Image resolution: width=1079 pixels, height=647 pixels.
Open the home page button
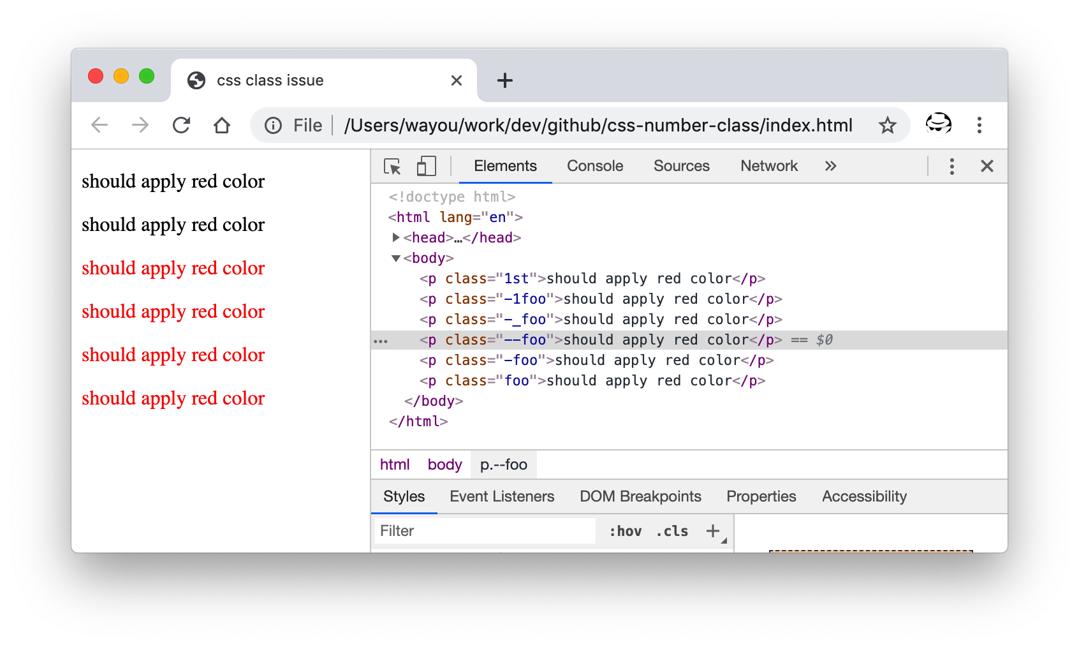click(x=222, y=125)
